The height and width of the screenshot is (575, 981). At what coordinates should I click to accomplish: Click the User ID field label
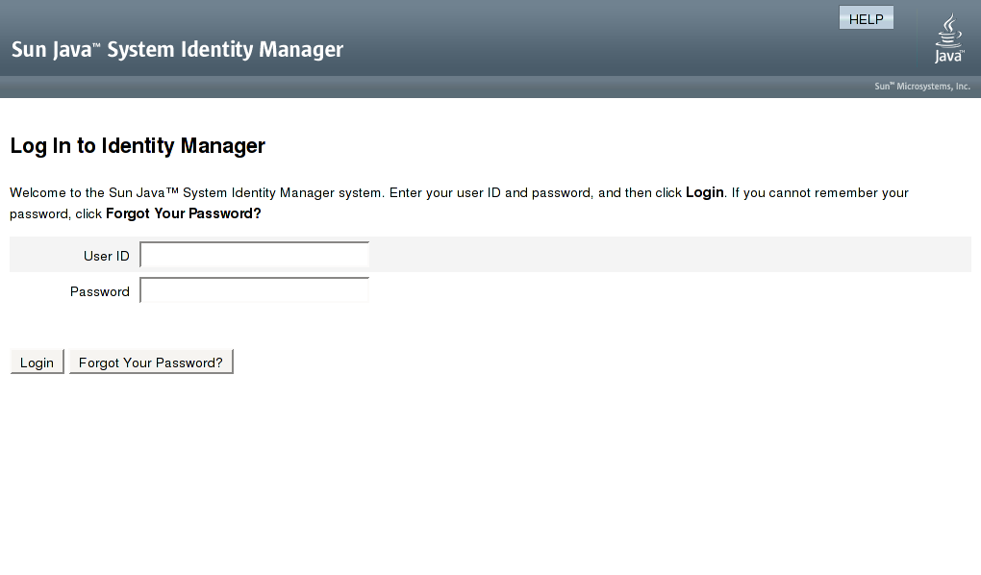click(107, 256)
